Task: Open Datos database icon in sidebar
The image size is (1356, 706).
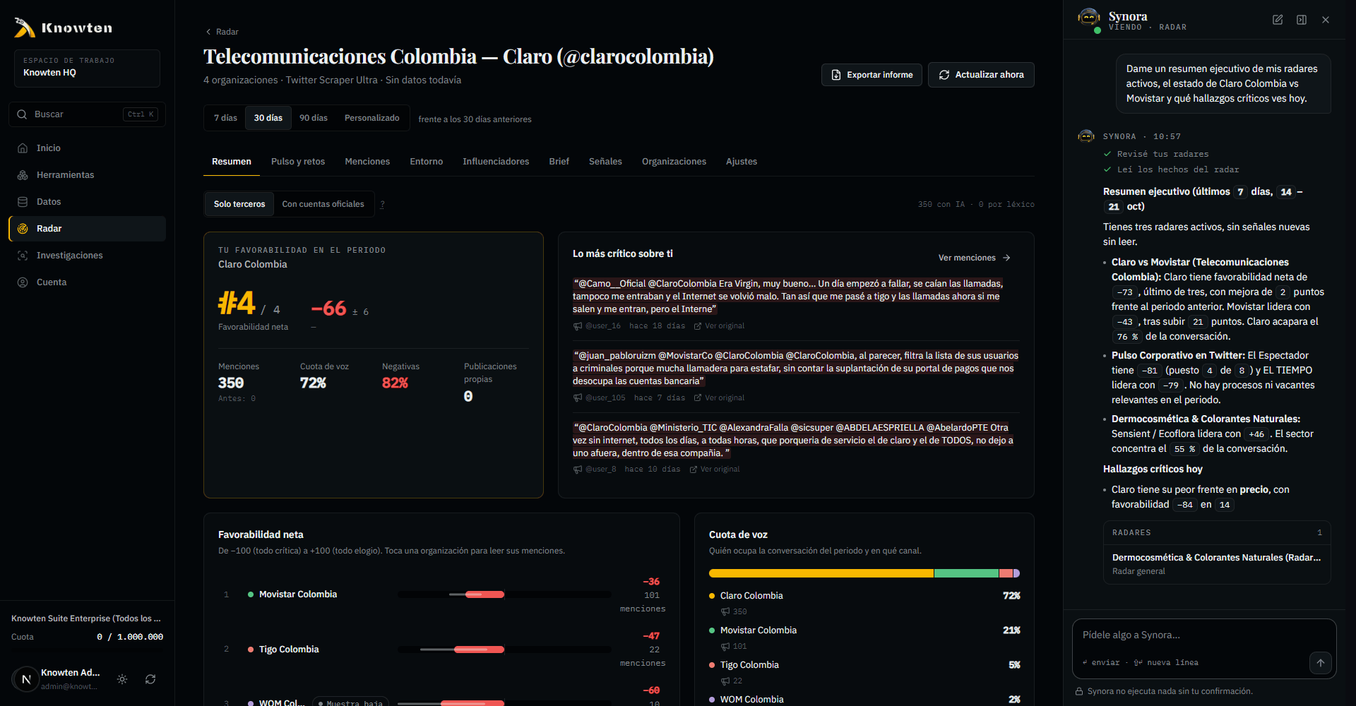Action: pyautogui.click(x=23, y=202)
